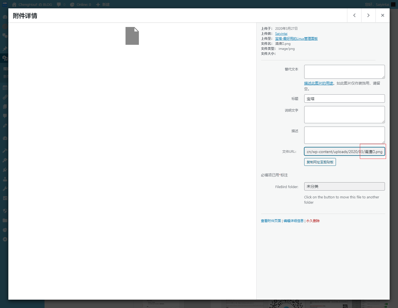Open the Users person icon in sidebar

(x=5, y=179)
